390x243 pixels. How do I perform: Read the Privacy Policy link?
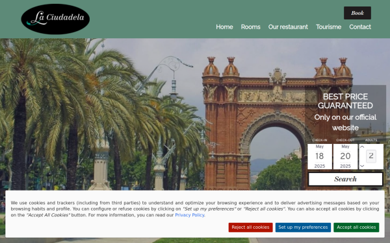(190, 215)
